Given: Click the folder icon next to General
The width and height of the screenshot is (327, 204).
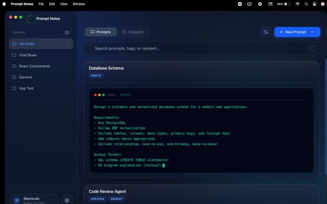Looking at the screenshot, I should (14, 77).
